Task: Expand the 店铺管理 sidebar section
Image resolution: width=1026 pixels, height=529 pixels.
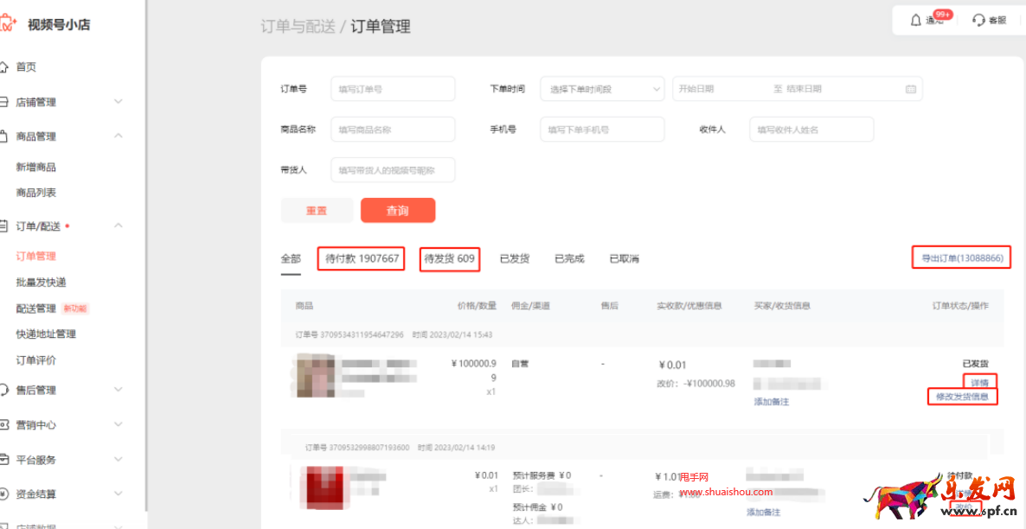Action: pyautogui.click(x=119, y=101)
